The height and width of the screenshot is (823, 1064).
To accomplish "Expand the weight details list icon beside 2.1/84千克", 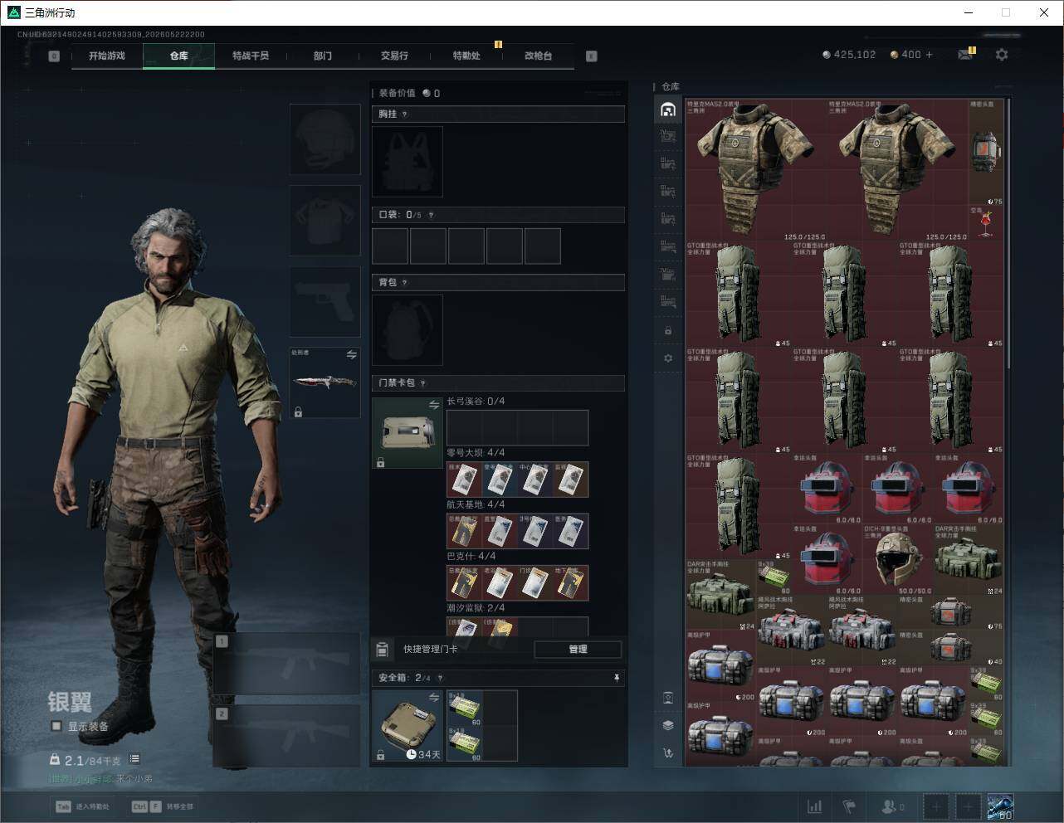I will pyautogui.click(x=134, y=759).
